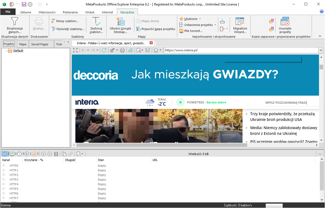The width and height of the screenshot is (325, 208).
Task: Open Wyświetl szablony templates list
Action: (68, 29)
